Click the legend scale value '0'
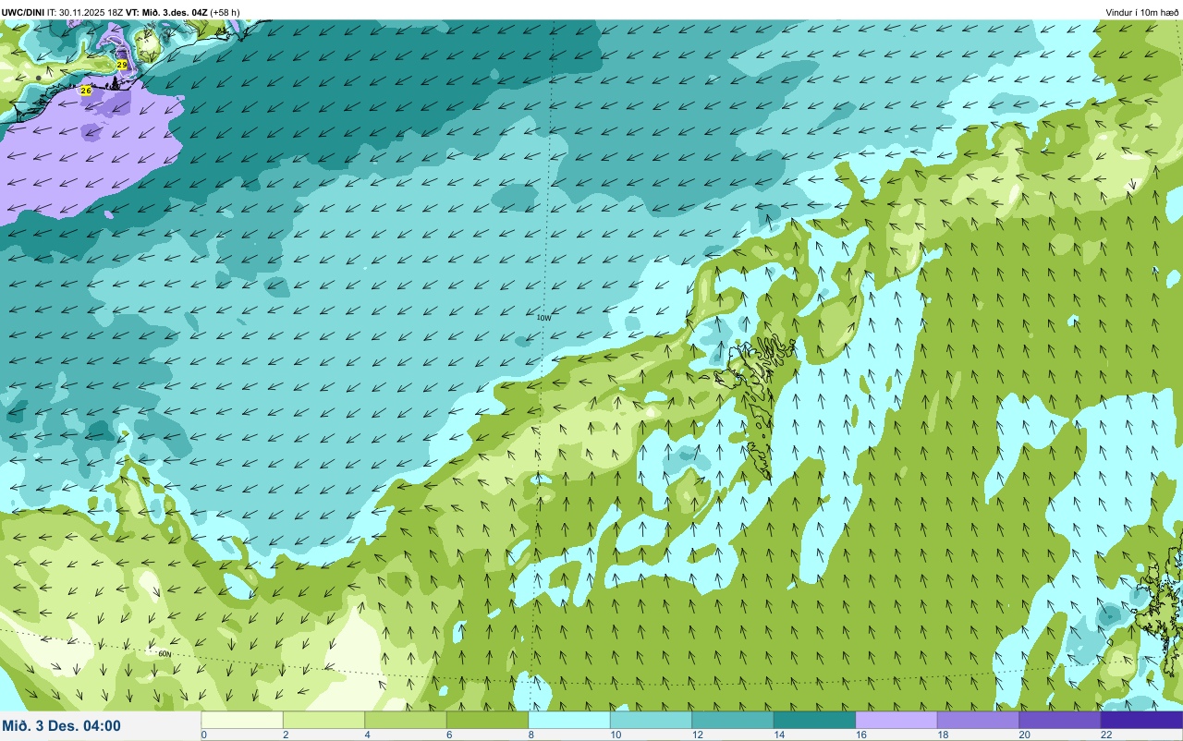This screenshot has width=1183, height=741. point(203,735)
